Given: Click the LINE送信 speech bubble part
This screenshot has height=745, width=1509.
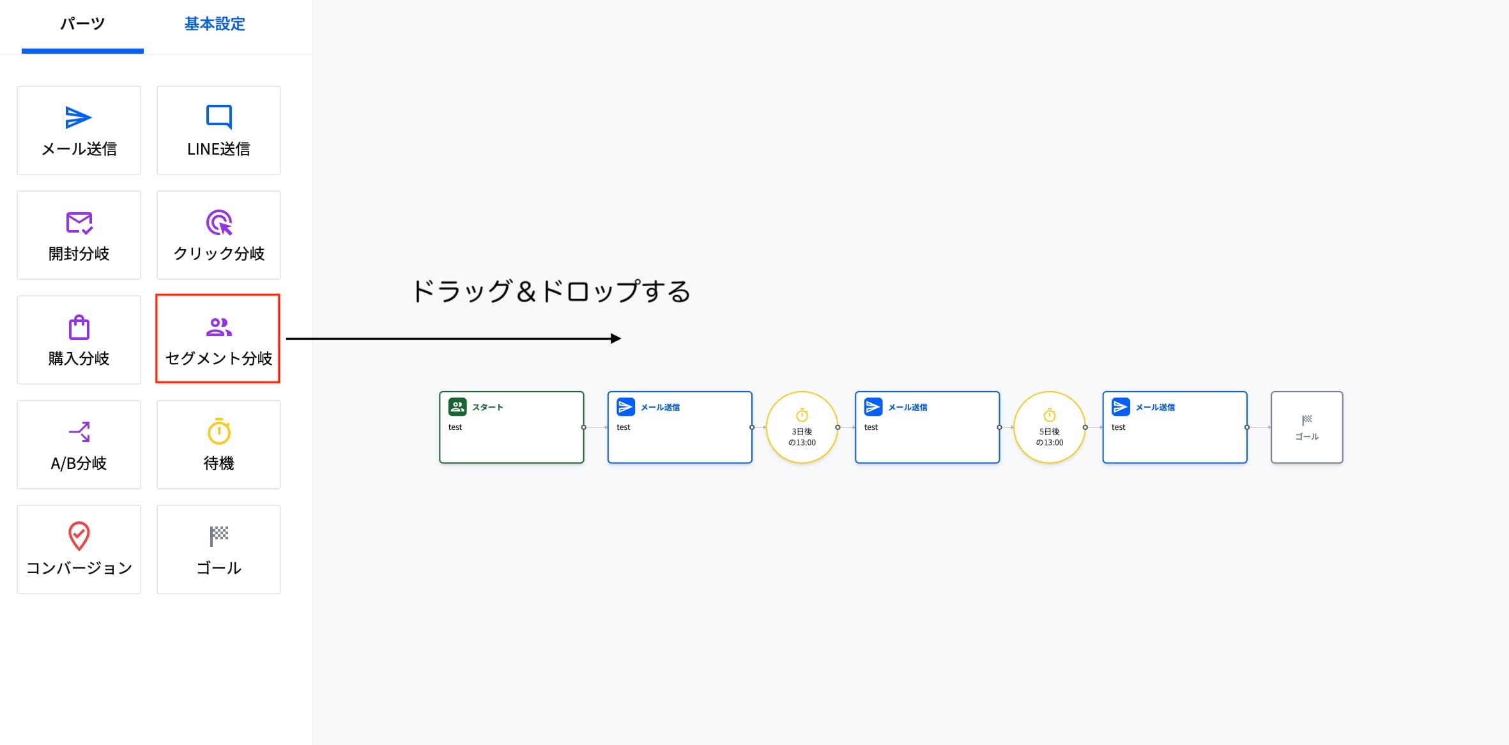Looking at the screenshot, I should (x=218, y=130).
